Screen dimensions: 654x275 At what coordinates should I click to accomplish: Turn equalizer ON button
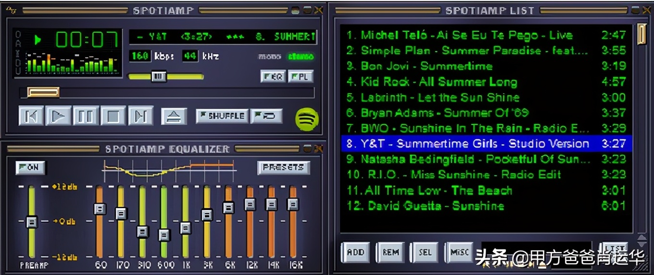(x=30, y=167)
